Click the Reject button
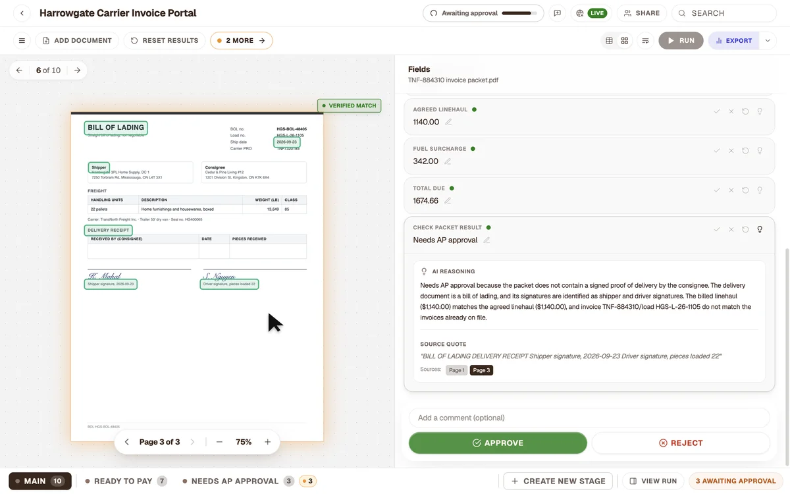 [681, 443]
